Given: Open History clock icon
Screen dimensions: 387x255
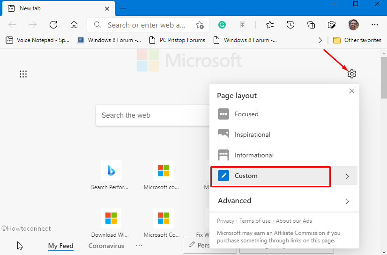Looking at the screenshot, I should (x=290, y=25).
